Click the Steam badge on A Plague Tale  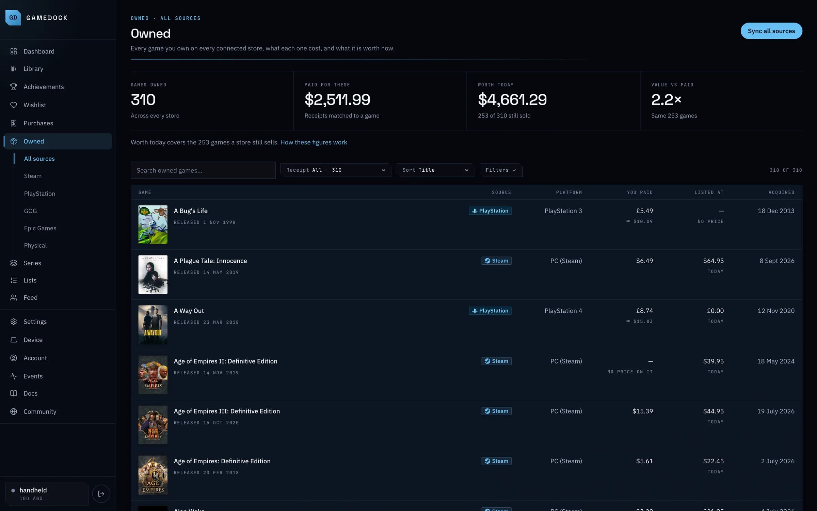[496, 261]
